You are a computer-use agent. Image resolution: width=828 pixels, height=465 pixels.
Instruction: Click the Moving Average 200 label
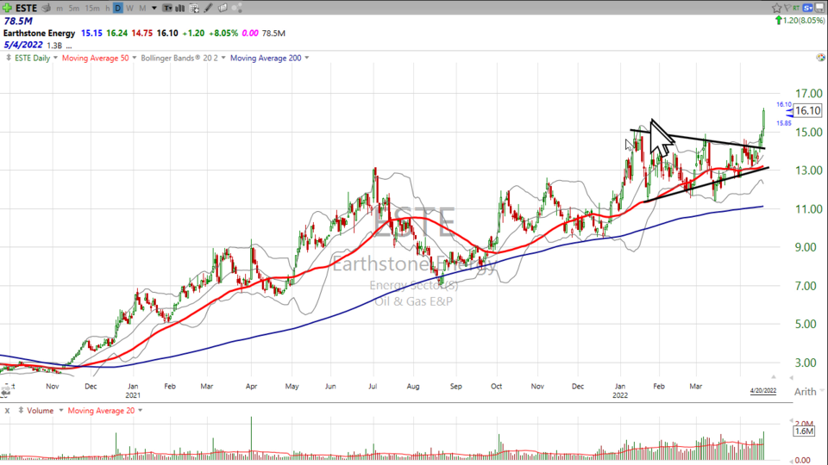click(x=264, y=58)
